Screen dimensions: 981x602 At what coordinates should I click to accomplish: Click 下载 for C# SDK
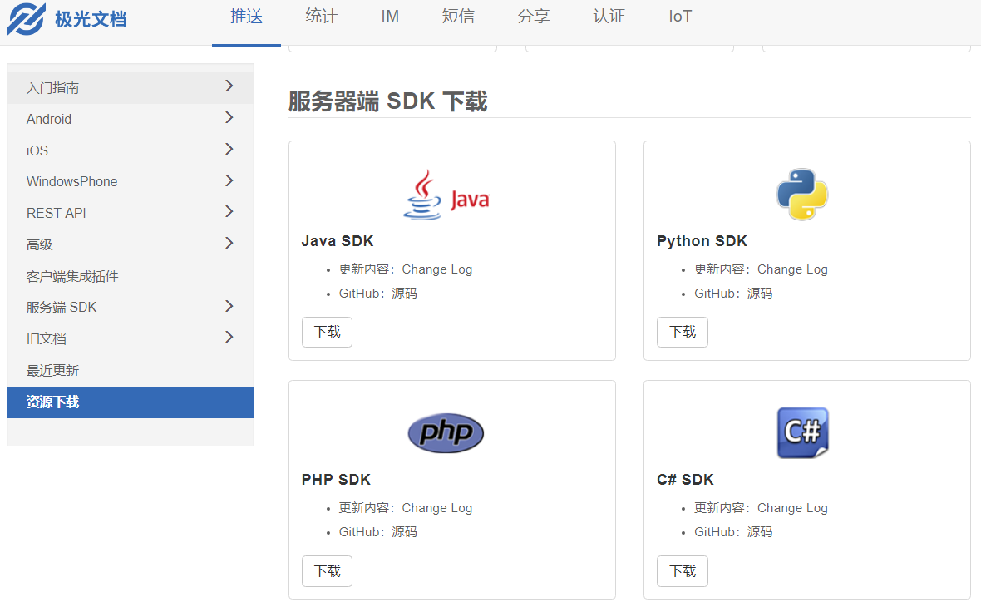pos(683,570)
